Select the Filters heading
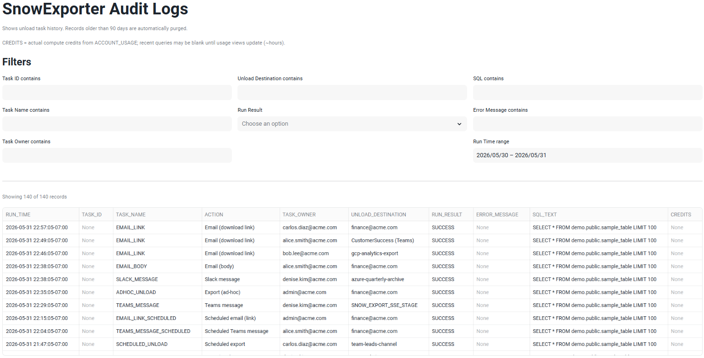Viewport: 704px width, 358px height. pos(17,62)
